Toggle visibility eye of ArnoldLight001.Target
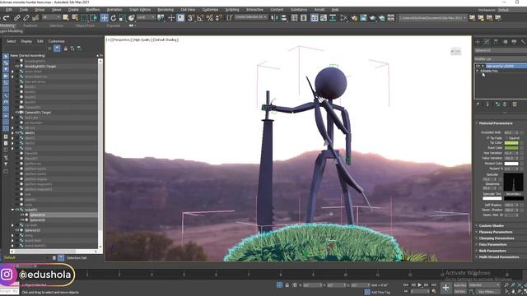 [x=17, y=67]
